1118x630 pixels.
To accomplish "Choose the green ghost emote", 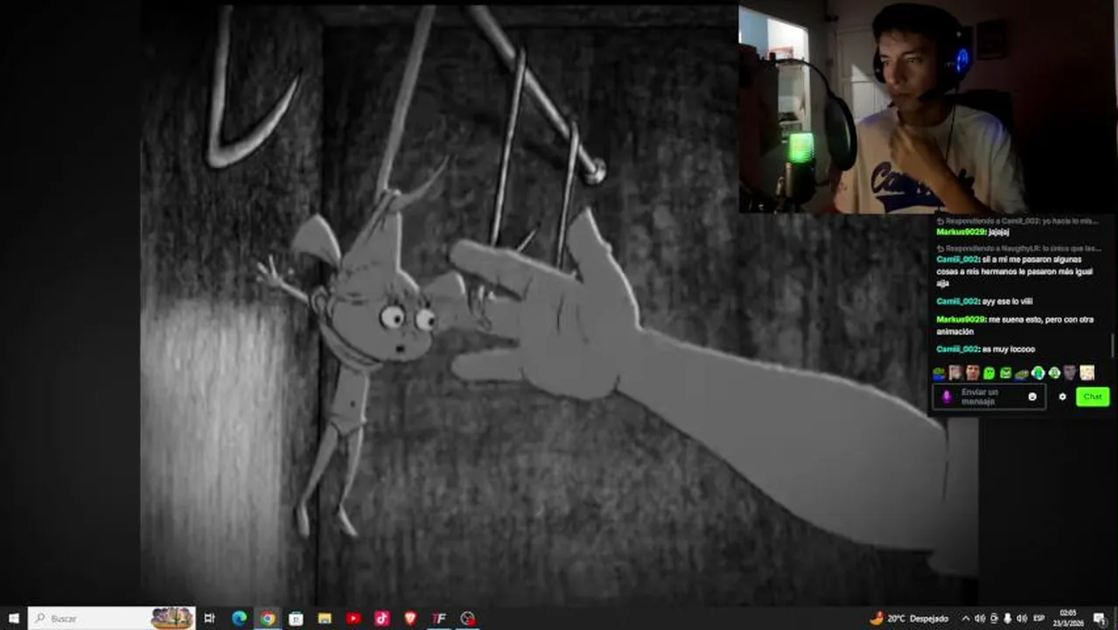I will (x=989, y=374).
